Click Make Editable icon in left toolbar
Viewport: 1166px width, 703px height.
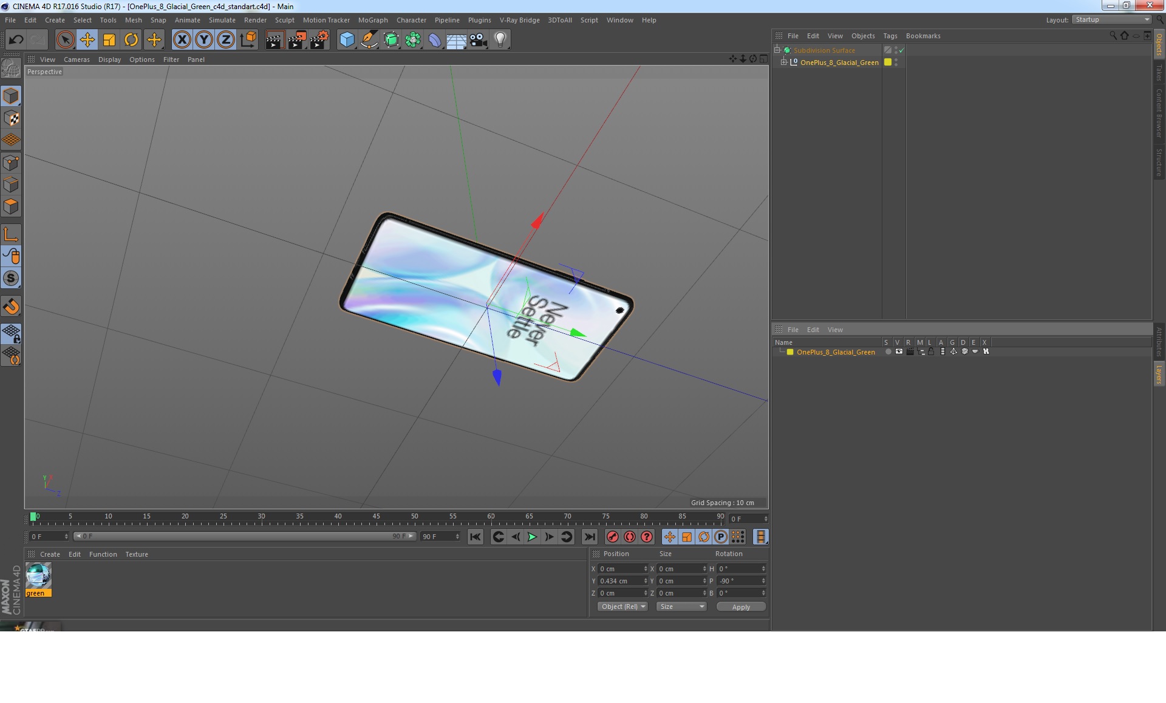[11, 68]
